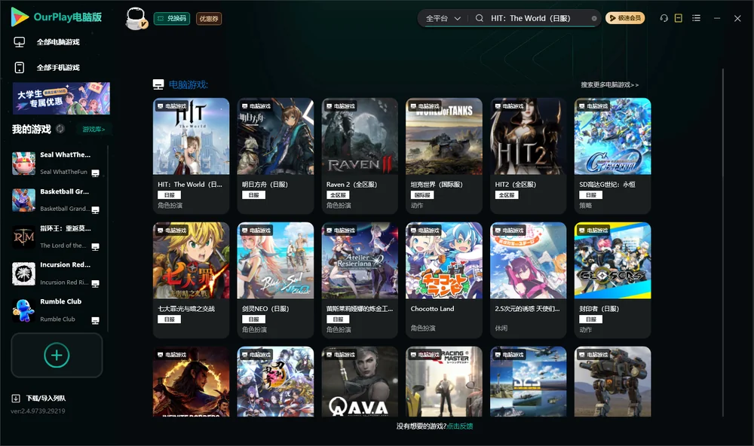Open the DCS aircraft game card
This screenshot has height=446, width=754.
[528, 382]
